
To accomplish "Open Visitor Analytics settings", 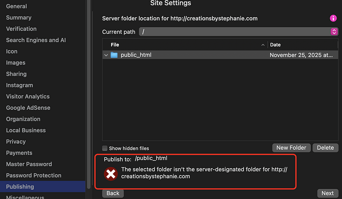I will [x=28, y=96].
